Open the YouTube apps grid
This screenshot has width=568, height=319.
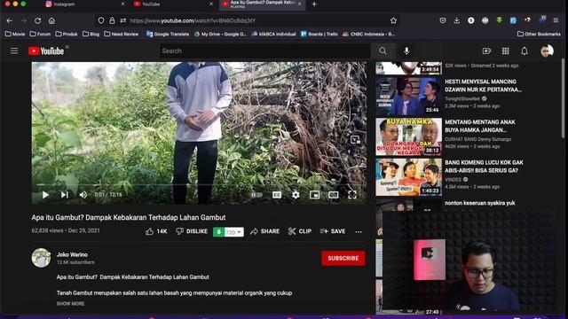(505, 51)
